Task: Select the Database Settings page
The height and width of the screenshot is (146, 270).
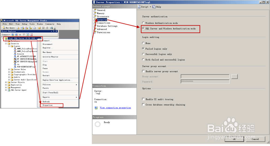Action: tap(107, 26)
